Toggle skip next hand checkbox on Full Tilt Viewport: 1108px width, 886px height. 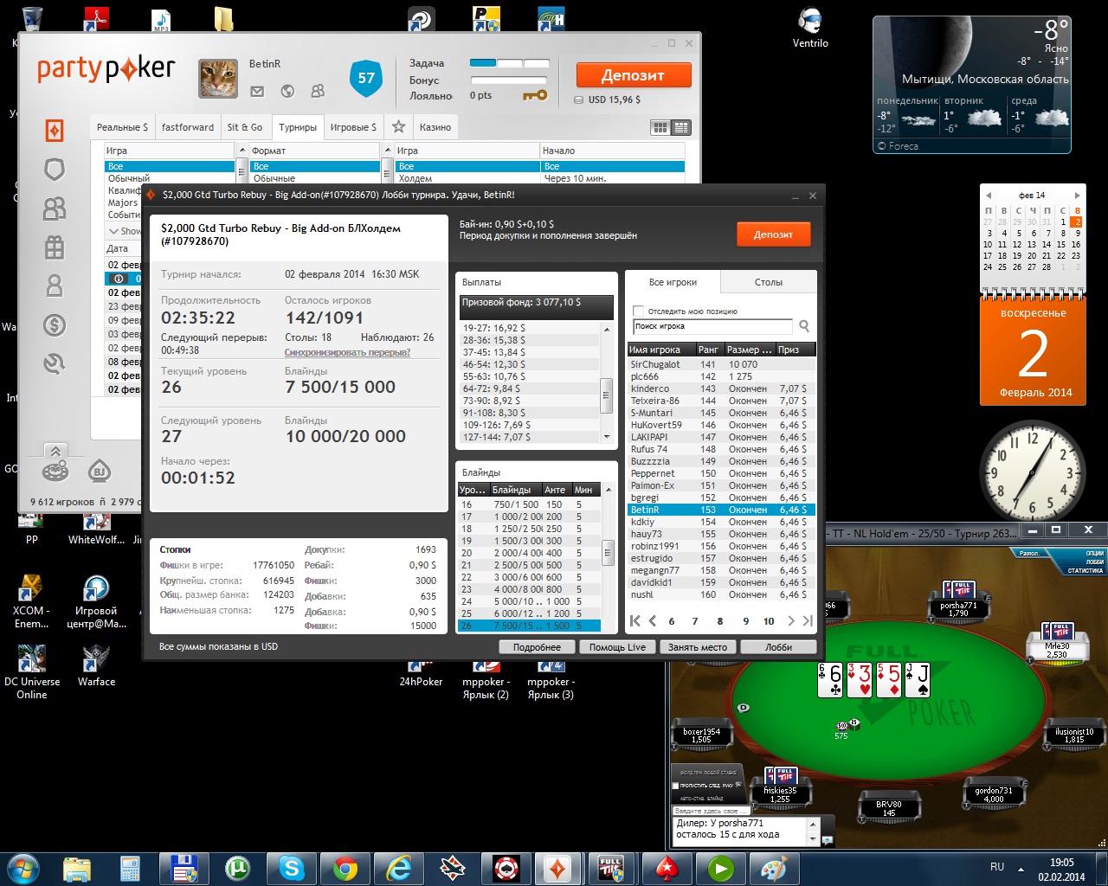676,786
